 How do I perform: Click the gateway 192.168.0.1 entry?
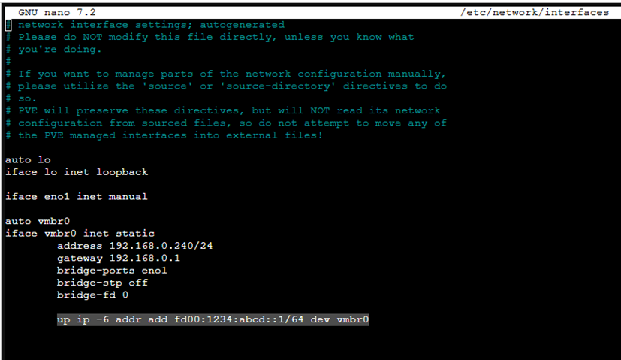point(118,258)
